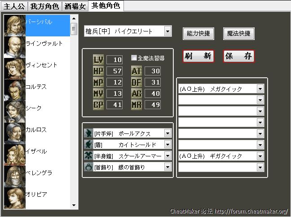Click the character list scrollbar down arrow
Screen dimensions: 291x217
click(74, 205)
